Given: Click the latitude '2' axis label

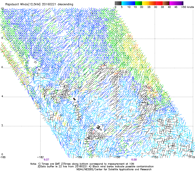Looking at the screenshot, I should [2, 125].
